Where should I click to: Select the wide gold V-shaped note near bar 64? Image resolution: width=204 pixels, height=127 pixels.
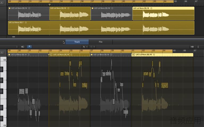(165, 85)
